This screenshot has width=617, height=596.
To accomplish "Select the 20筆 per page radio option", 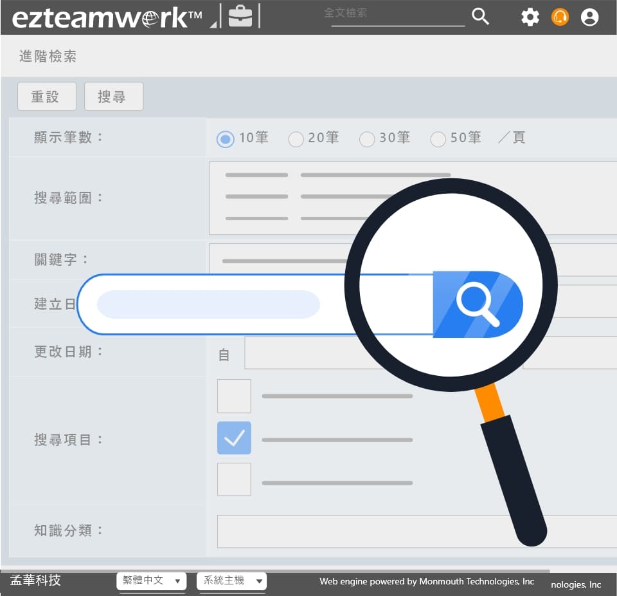I will point(296,139).
